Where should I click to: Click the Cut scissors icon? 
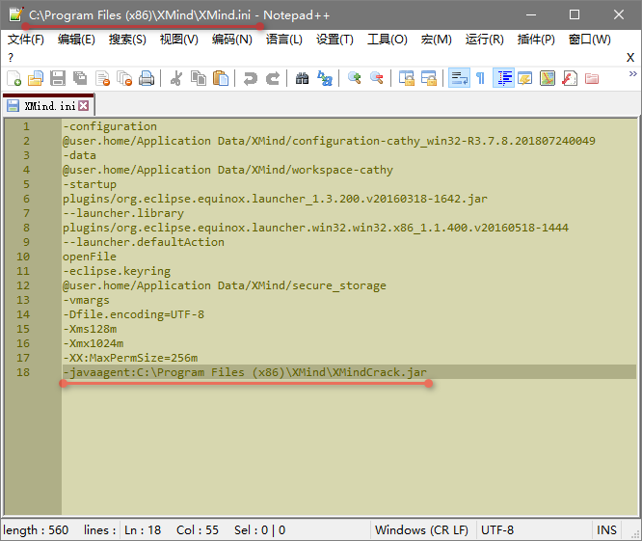click(x=176, y=78)
